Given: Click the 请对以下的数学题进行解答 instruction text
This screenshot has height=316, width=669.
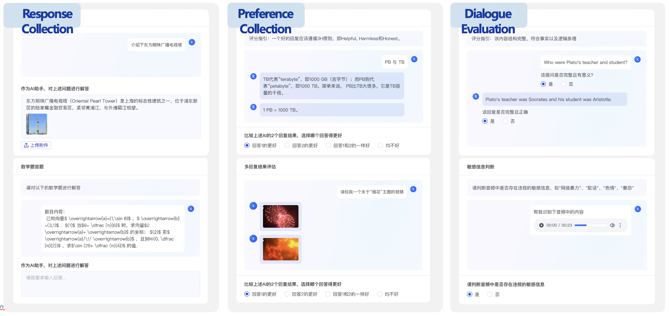Looking at the screenshot, I should [53, 188].
